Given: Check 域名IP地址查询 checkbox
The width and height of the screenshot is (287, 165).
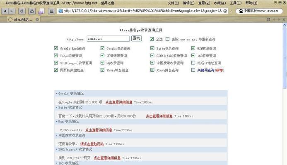Looking at the screenshot, I should [193, 63].
